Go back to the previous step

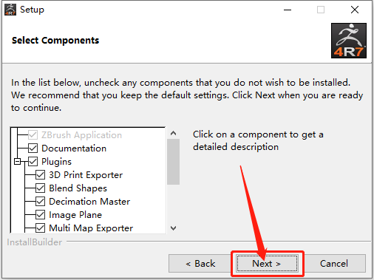(x=200, y=264)
